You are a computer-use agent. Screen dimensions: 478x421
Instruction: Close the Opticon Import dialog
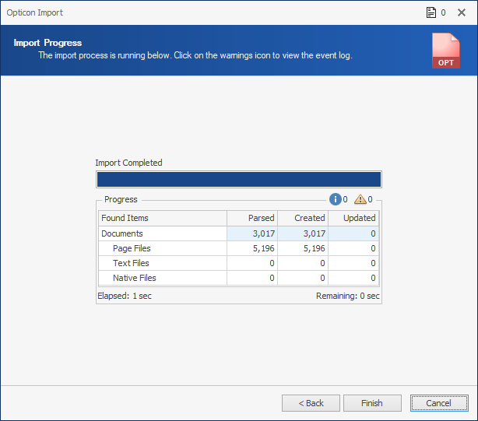point(462,12)
